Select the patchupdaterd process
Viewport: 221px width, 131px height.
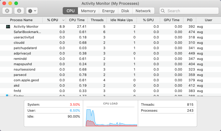click(x=110, y=48)
